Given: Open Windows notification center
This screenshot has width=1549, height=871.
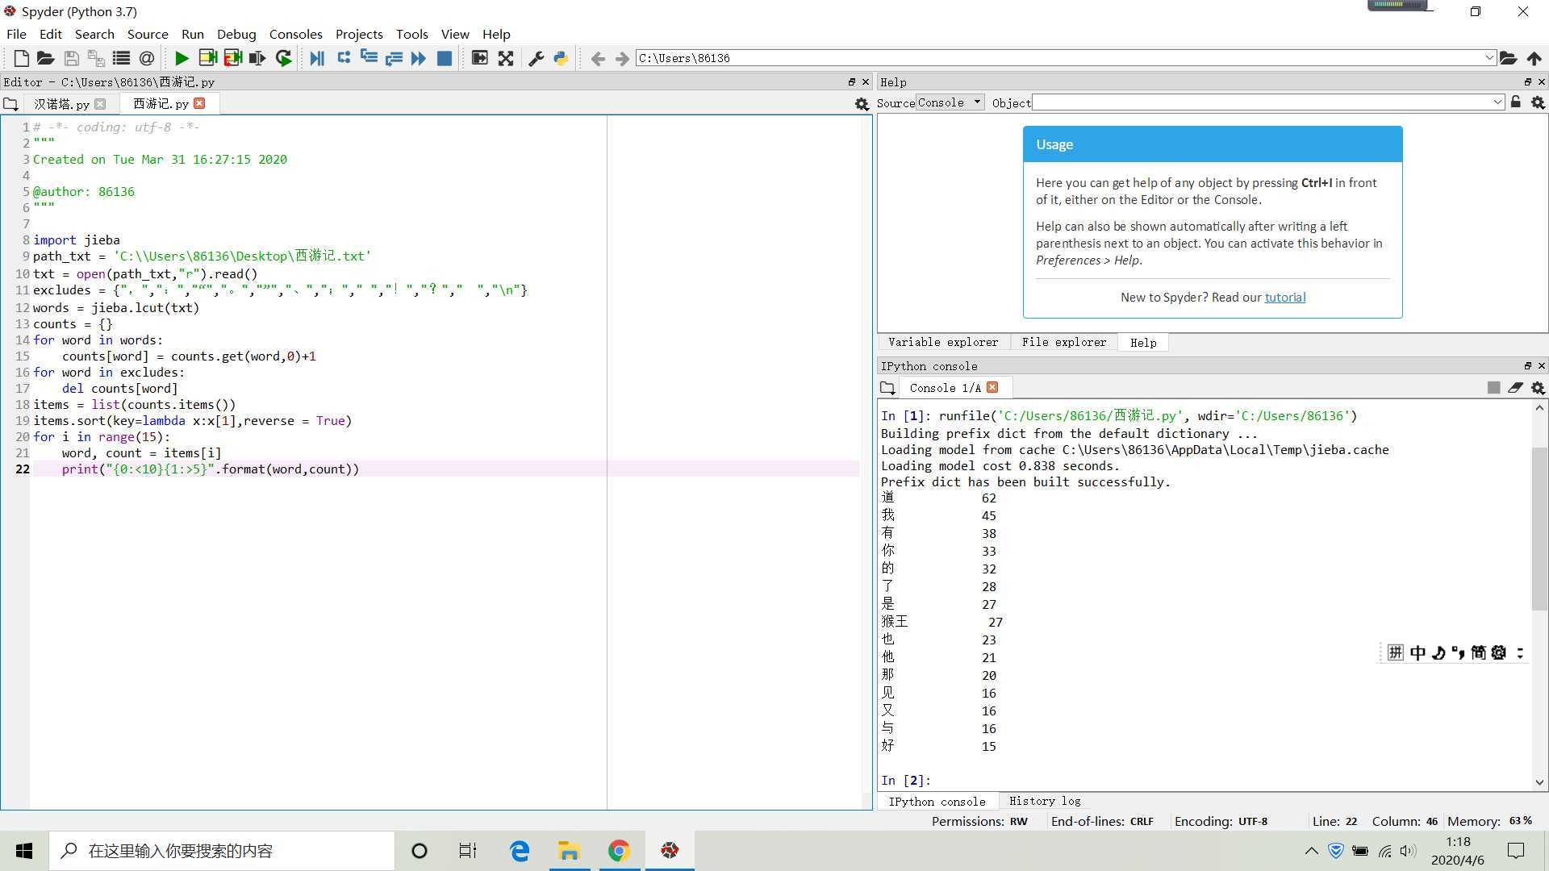Looking at the screenshot, I should 1516,851.
